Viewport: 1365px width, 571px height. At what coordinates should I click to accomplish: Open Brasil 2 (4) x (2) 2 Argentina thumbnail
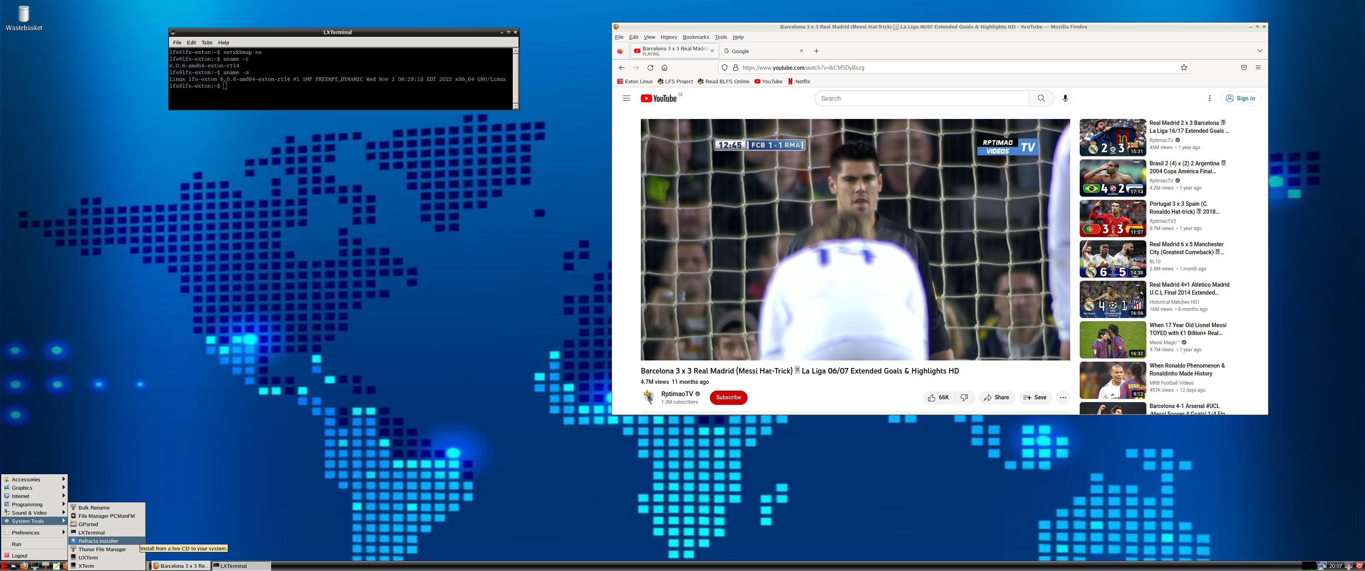click(x=1113, y=178)
